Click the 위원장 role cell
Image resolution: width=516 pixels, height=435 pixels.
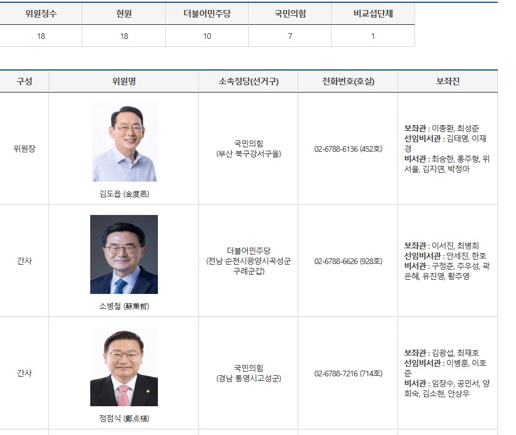(24, 149)
